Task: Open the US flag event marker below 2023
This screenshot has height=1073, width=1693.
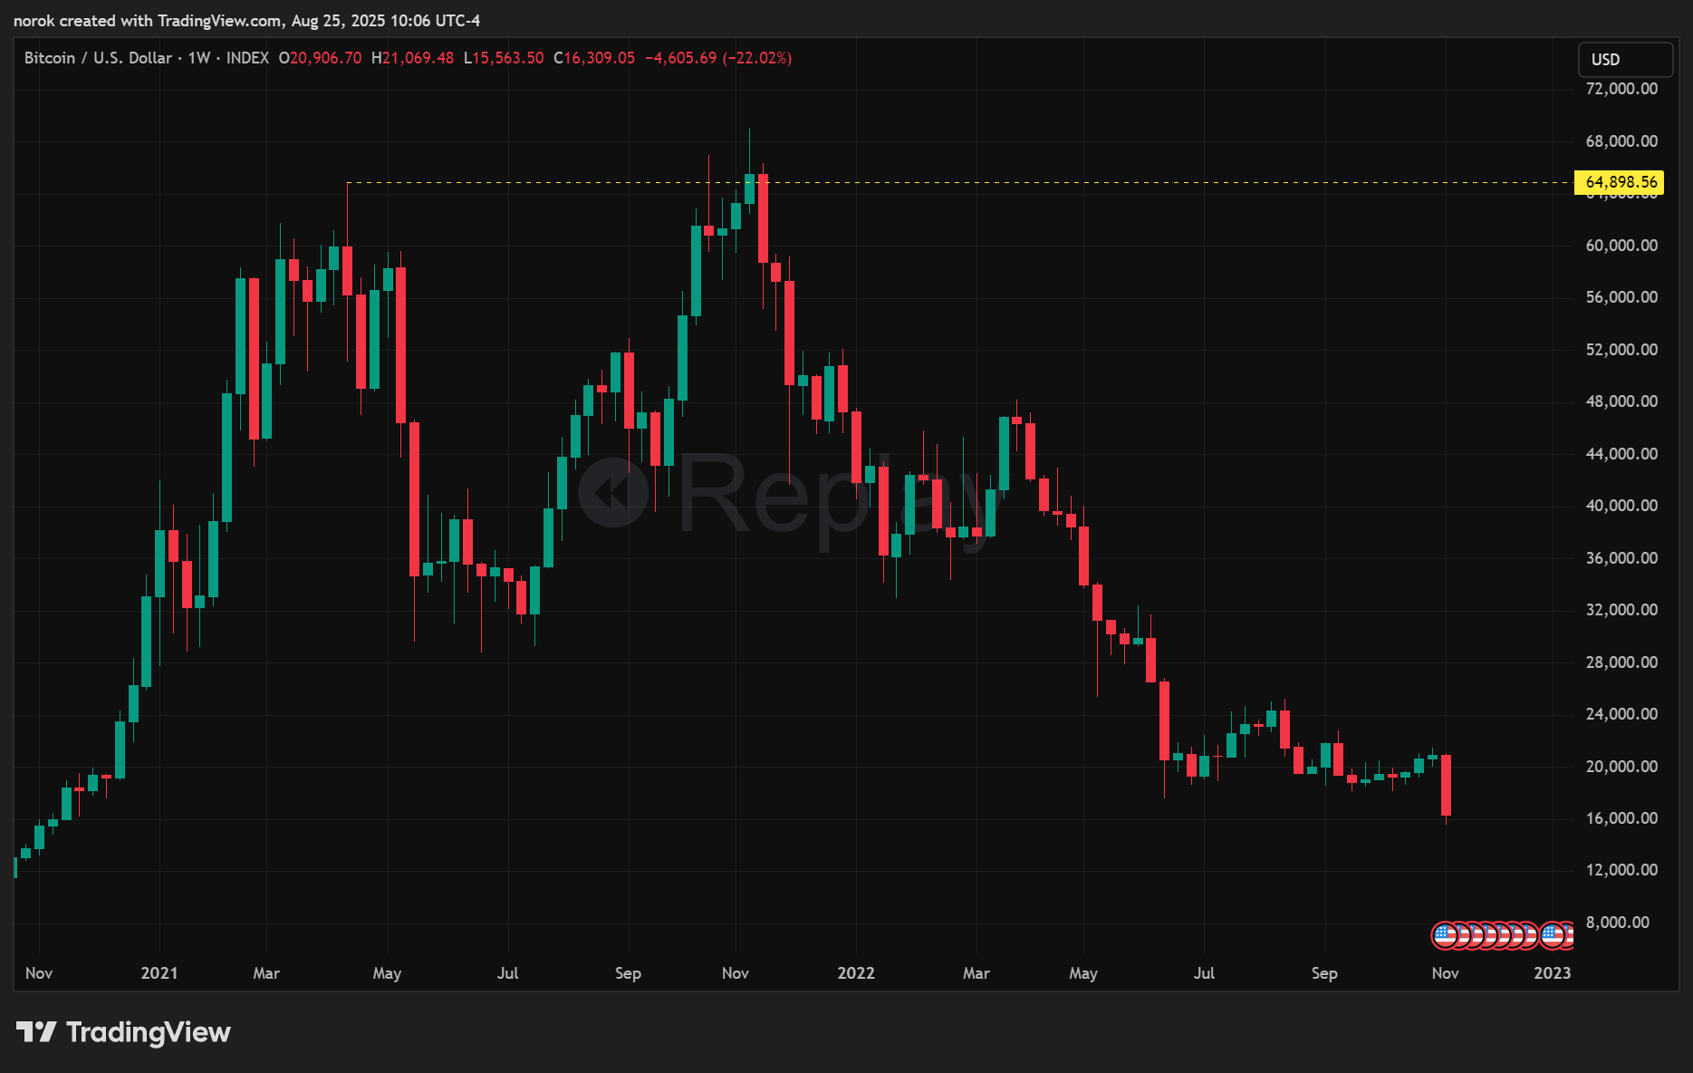Action: coord(1553,934)
